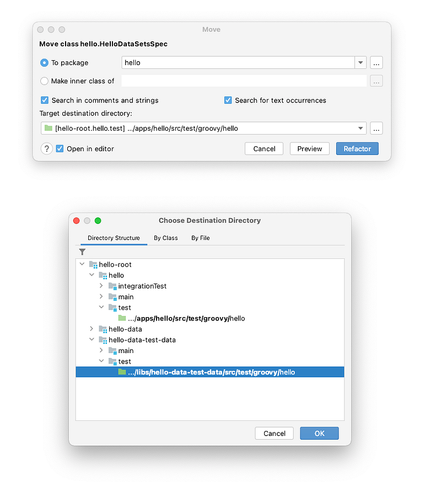Open the To package dropdown arrow
441x486 pixels.
coord(361,62)
